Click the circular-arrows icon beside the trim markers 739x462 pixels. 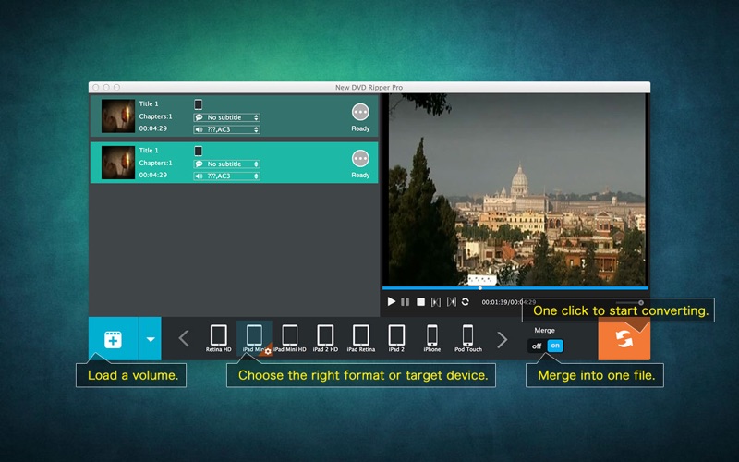point(466,302)
